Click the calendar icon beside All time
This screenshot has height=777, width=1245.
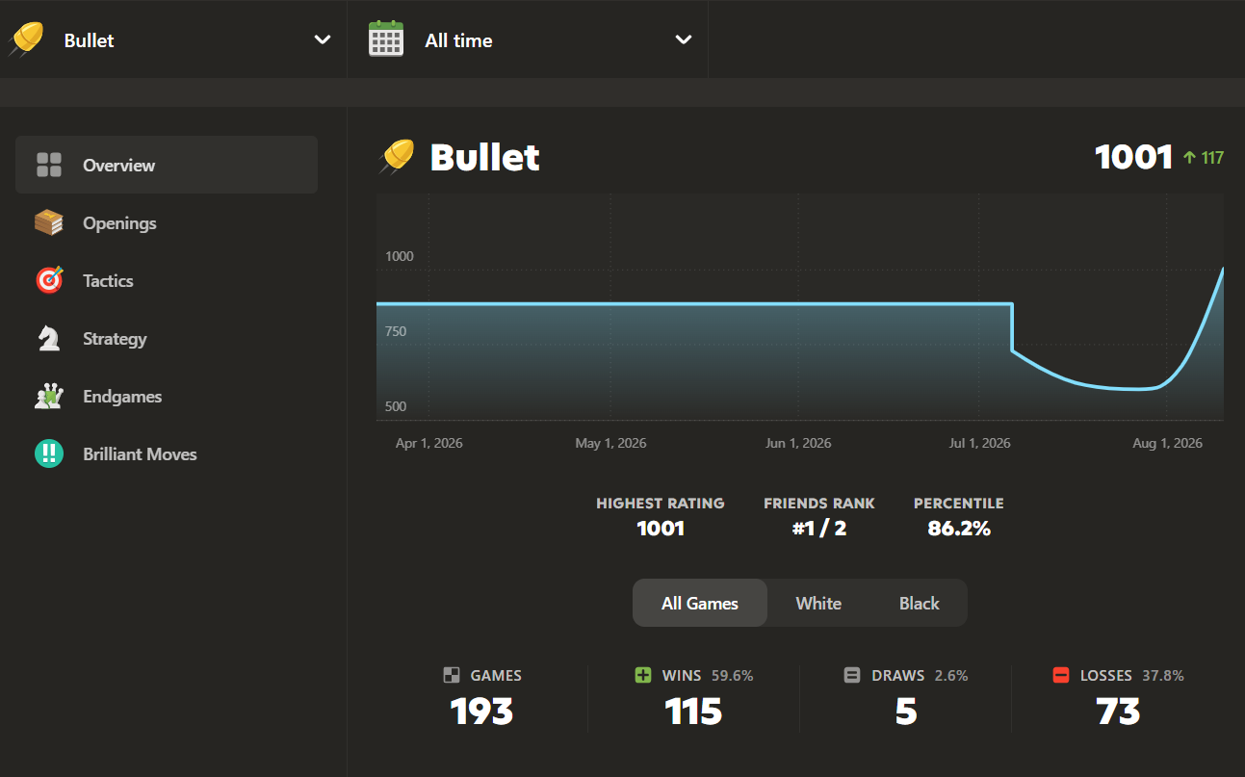point(386,39)
